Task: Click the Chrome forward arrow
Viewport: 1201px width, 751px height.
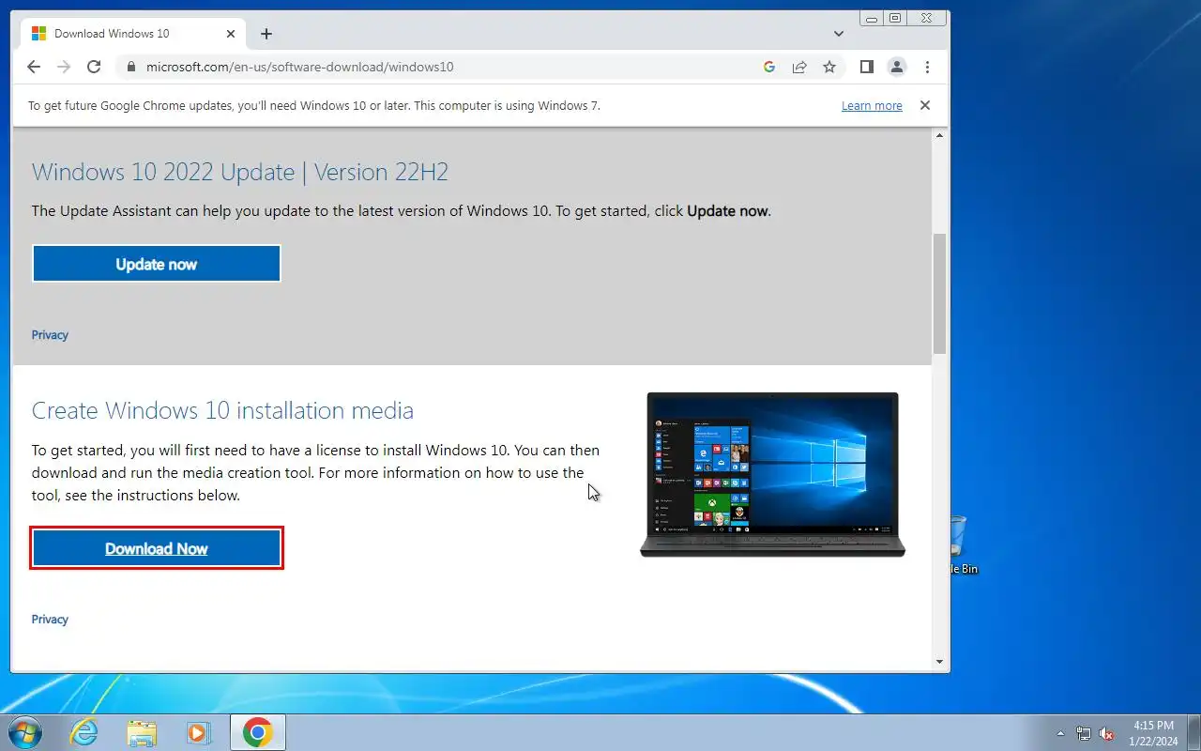Action: (64, 67)
